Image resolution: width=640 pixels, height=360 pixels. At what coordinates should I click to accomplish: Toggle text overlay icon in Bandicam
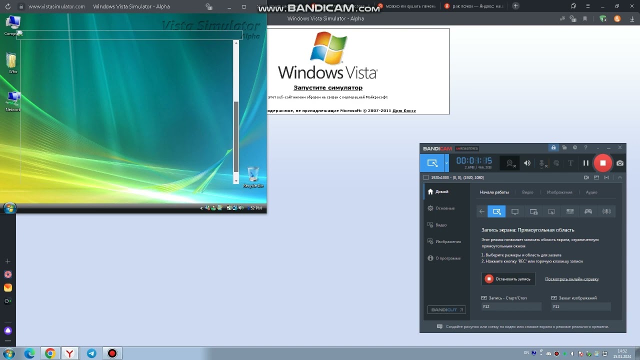coord(570,163)
